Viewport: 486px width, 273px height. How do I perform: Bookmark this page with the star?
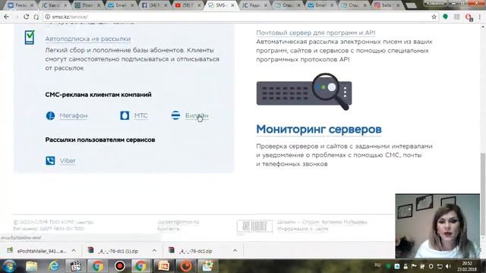(x=434, y=17)
